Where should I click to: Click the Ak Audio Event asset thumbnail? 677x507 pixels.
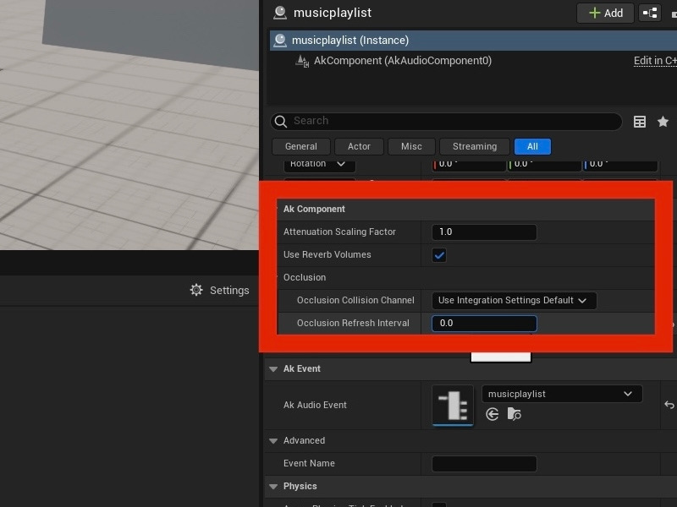click(x=453, y=406)
